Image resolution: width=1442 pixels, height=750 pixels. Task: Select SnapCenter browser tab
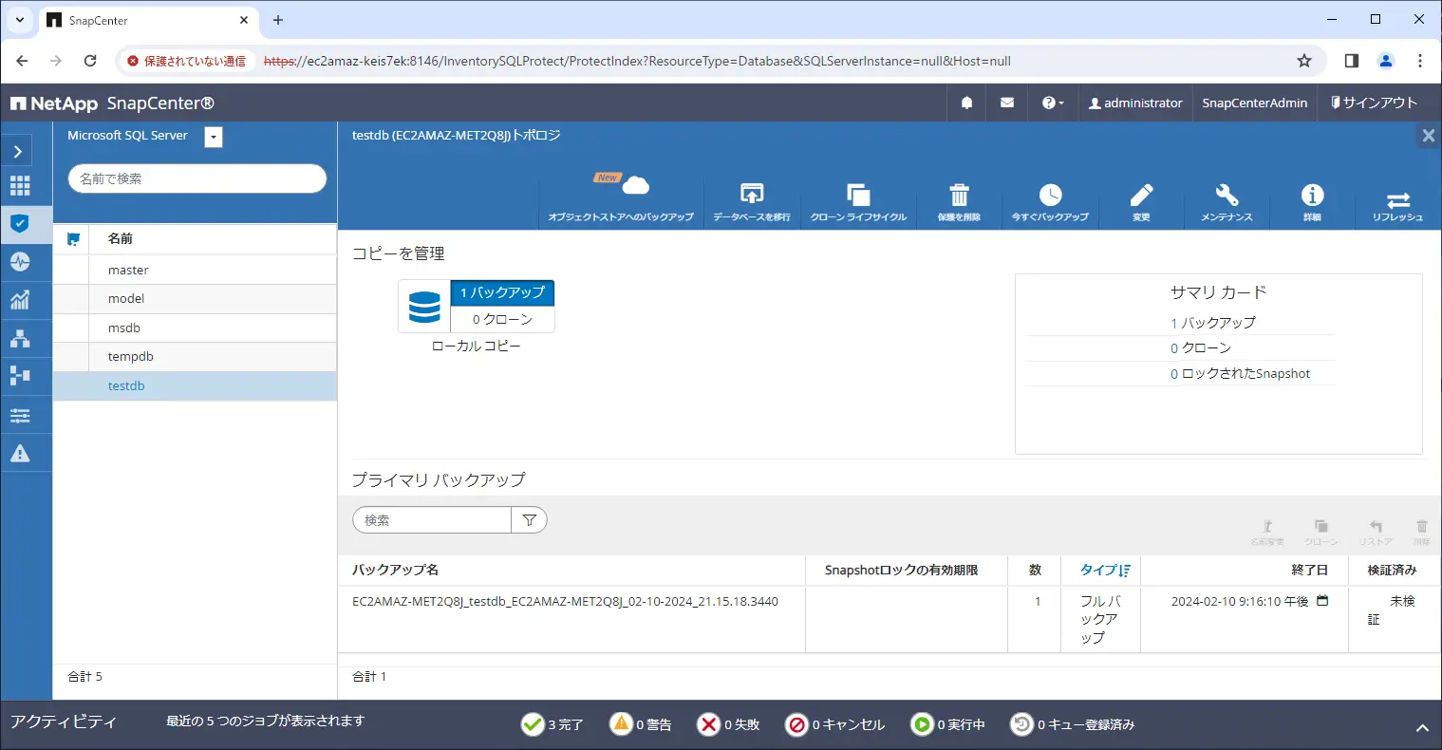[148, 20]
